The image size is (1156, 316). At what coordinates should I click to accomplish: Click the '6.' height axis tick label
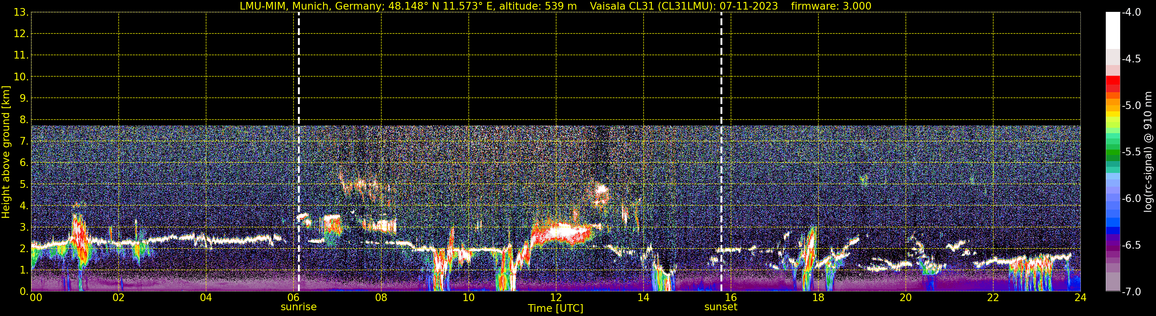click(24, 163)
